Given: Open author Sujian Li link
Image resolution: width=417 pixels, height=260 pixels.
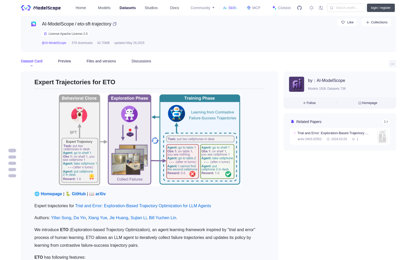Looking at the screenshot, I should tap(138, 218).
